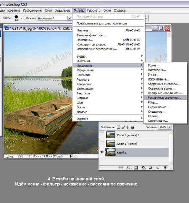Viewport: 189px width, 203px height.
Task: Choose Рассеянное свечение filter
Action: coord(165,98)
